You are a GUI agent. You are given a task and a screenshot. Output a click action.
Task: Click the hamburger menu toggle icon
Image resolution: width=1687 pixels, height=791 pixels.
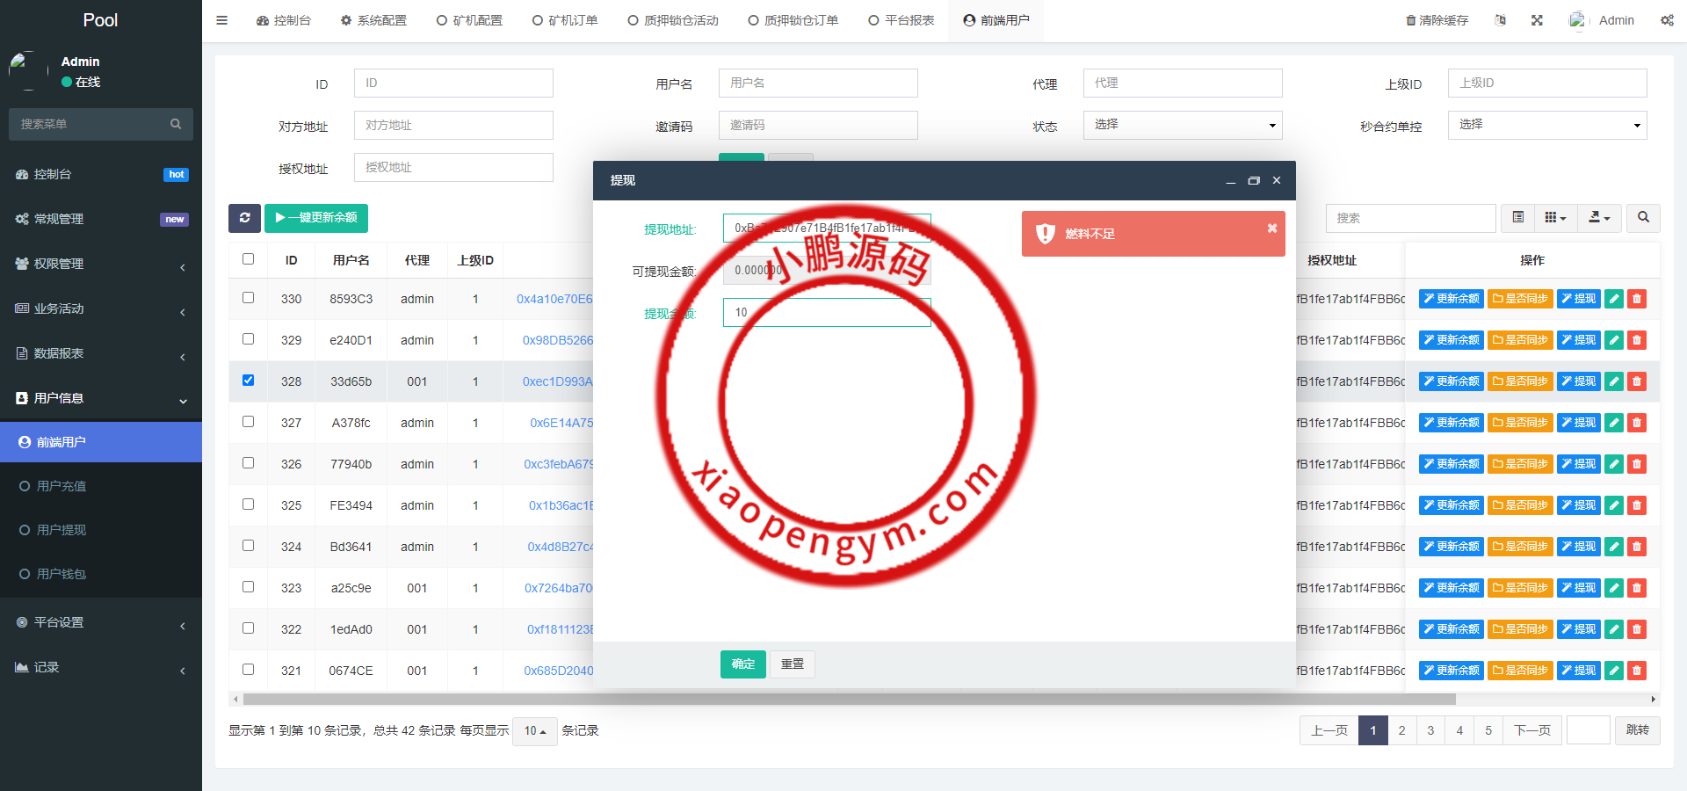click(x=222, y=20)
